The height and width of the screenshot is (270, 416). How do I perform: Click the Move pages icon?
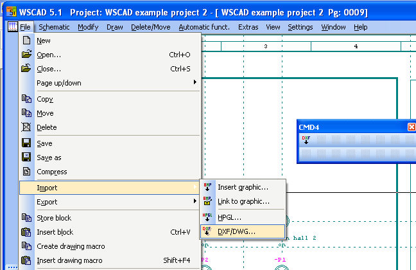(x=26, y=113)
